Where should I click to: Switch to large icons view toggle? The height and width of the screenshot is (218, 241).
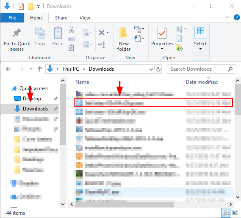(235, 212)
